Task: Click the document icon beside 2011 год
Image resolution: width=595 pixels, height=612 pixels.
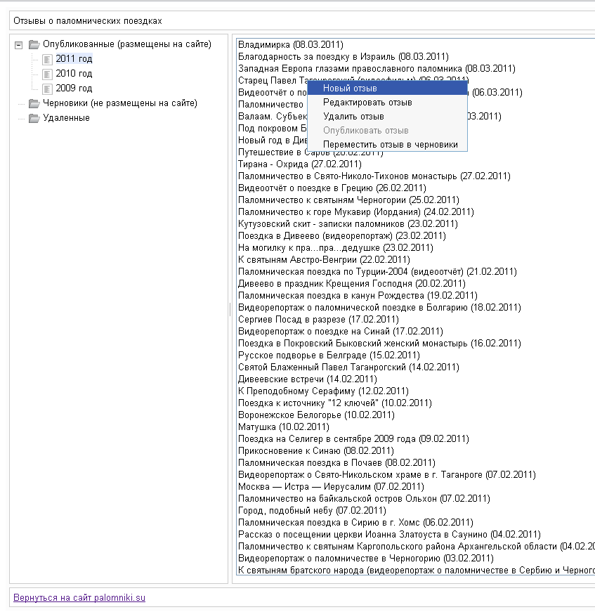Action: (47, 59)
